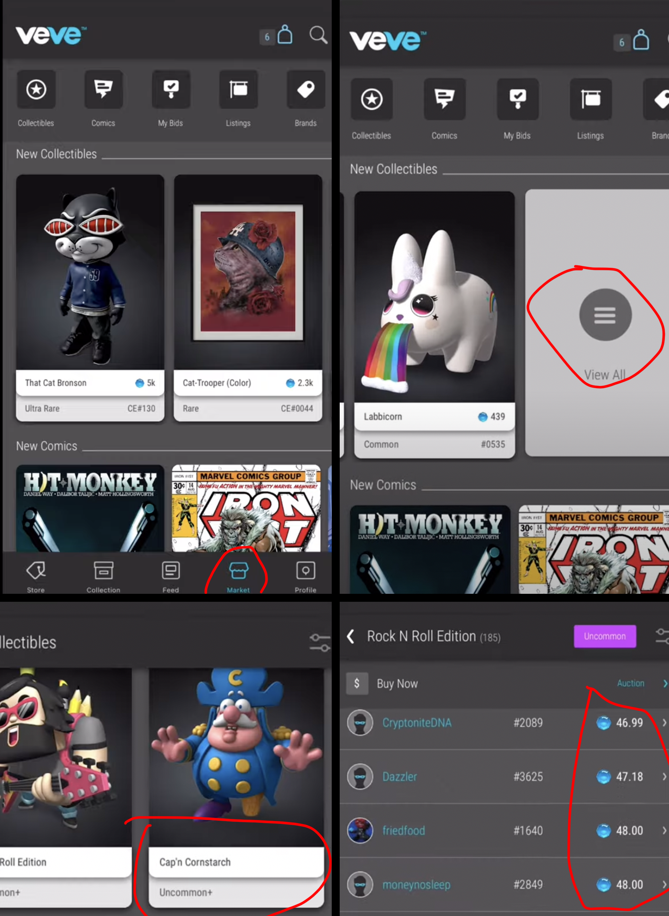Switch to the Collection tab in bottom navigation

tap(103, 577)
